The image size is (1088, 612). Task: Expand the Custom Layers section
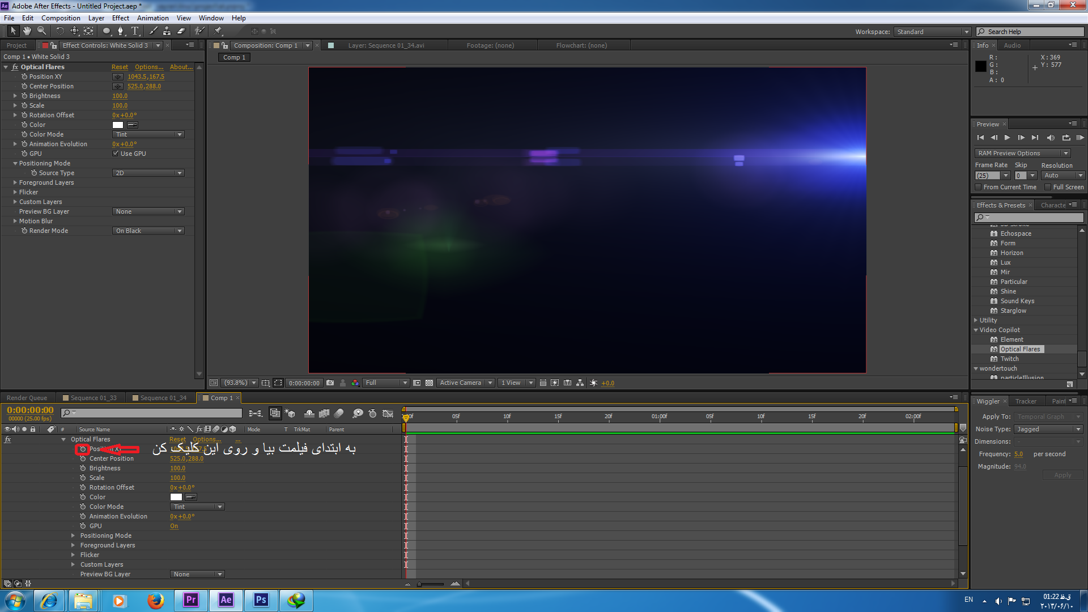coord(73,564)
